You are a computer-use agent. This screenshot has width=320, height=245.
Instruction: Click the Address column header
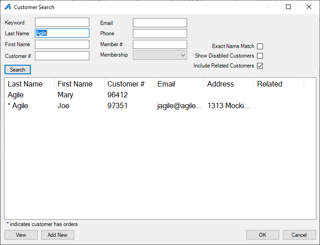229,84
